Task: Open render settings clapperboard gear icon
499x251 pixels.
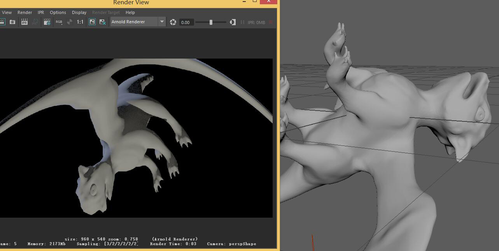Action: (x=47, y=22)
